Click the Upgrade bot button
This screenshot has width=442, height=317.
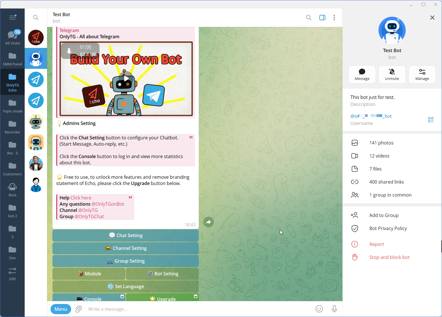pos(162,297)
